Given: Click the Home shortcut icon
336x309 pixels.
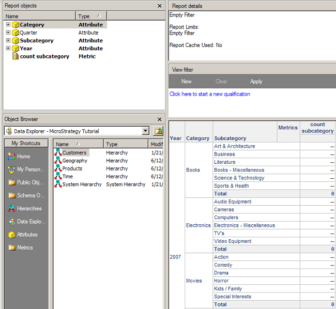Looking at the screenshot, I should click(11, 157).
